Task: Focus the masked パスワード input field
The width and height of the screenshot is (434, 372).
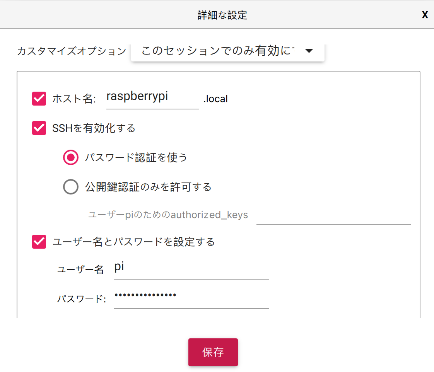Action: tap(191, 298)
